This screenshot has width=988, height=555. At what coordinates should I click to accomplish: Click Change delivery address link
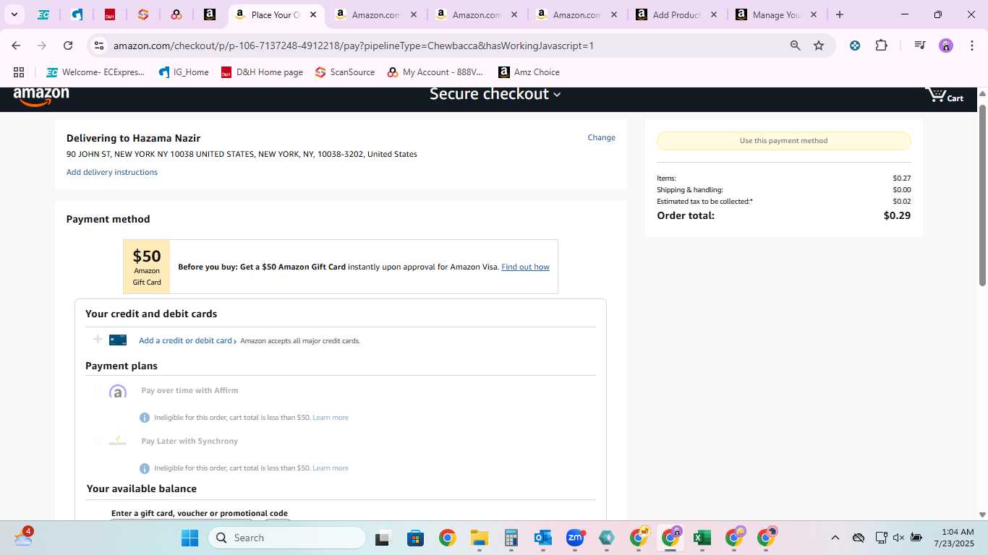coord(601,137)
